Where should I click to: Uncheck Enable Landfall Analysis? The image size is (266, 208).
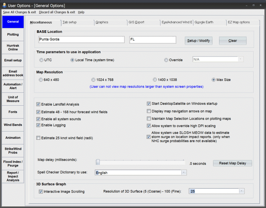click(39, 104)
